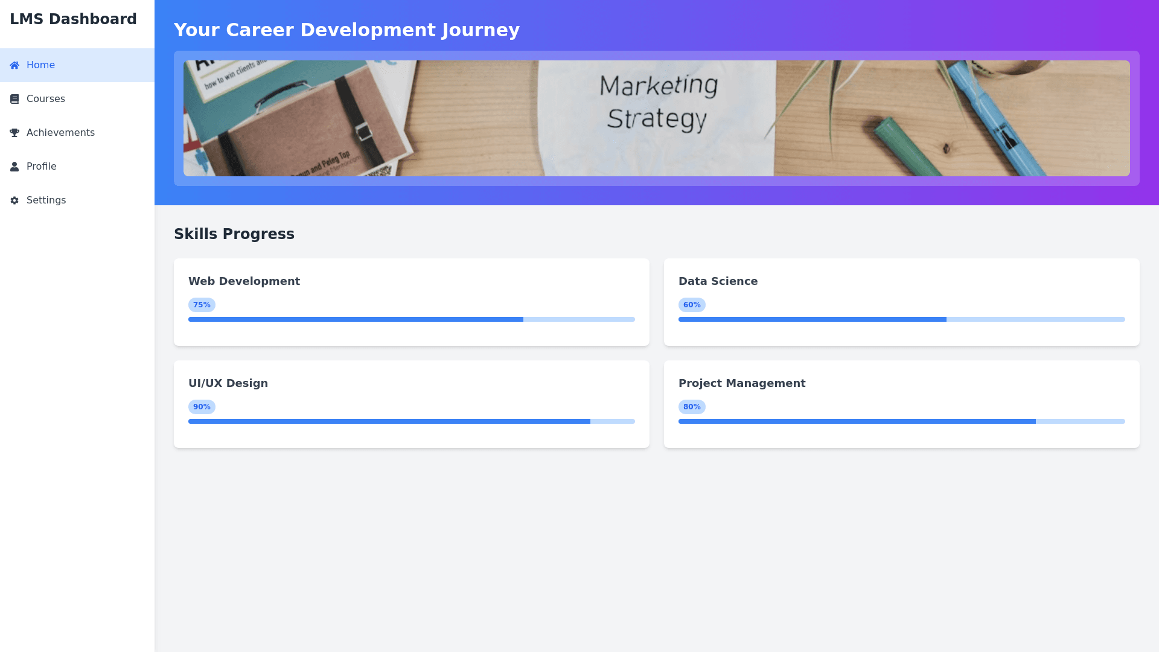Click the Courses book icon
Viewport: 1159px width, 652px height.
point(14,99)
